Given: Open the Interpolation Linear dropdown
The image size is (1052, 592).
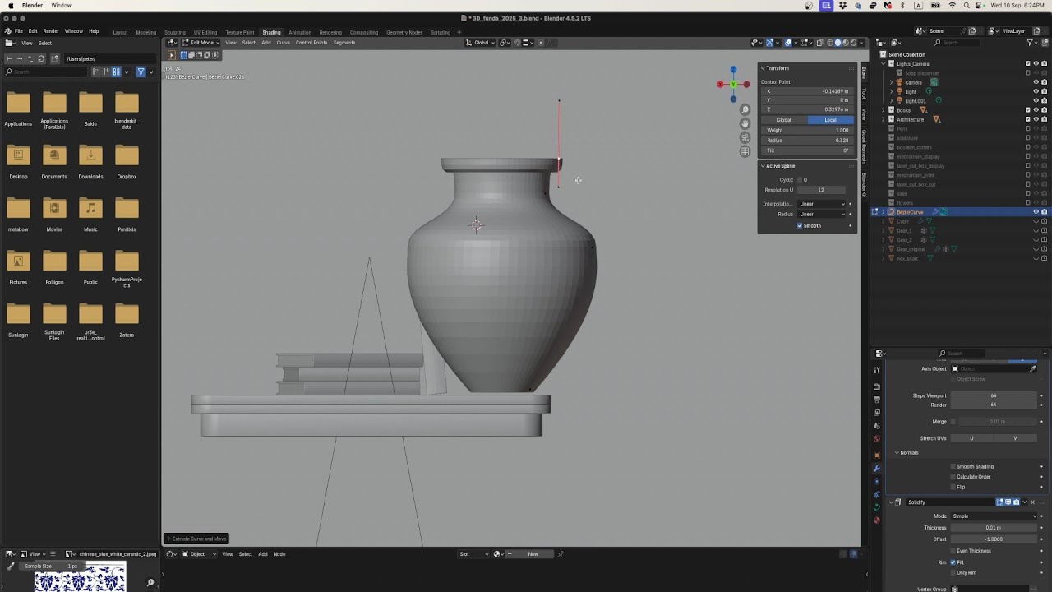Looking at the screenshot, I should 821,204.
